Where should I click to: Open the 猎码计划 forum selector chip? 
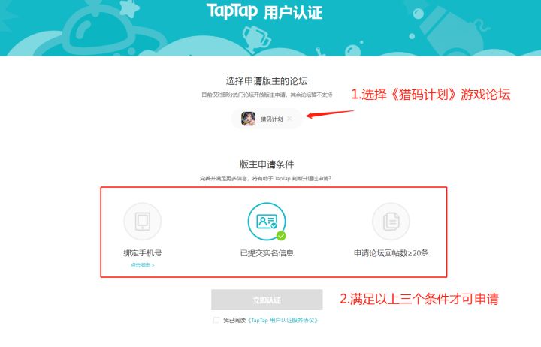(x=267, y=119)
